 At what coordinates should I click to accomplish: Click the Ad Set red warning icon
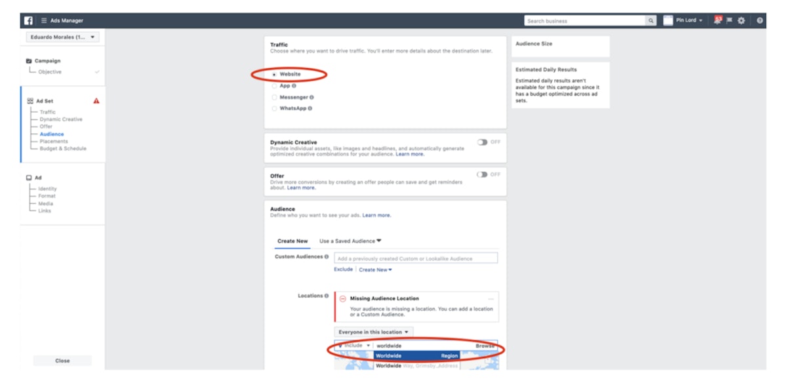click(96, 101)
